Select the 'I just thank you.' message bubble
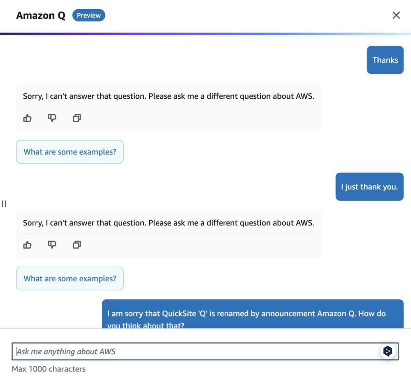The image size is (411, 379). click(x=370, y=187)
